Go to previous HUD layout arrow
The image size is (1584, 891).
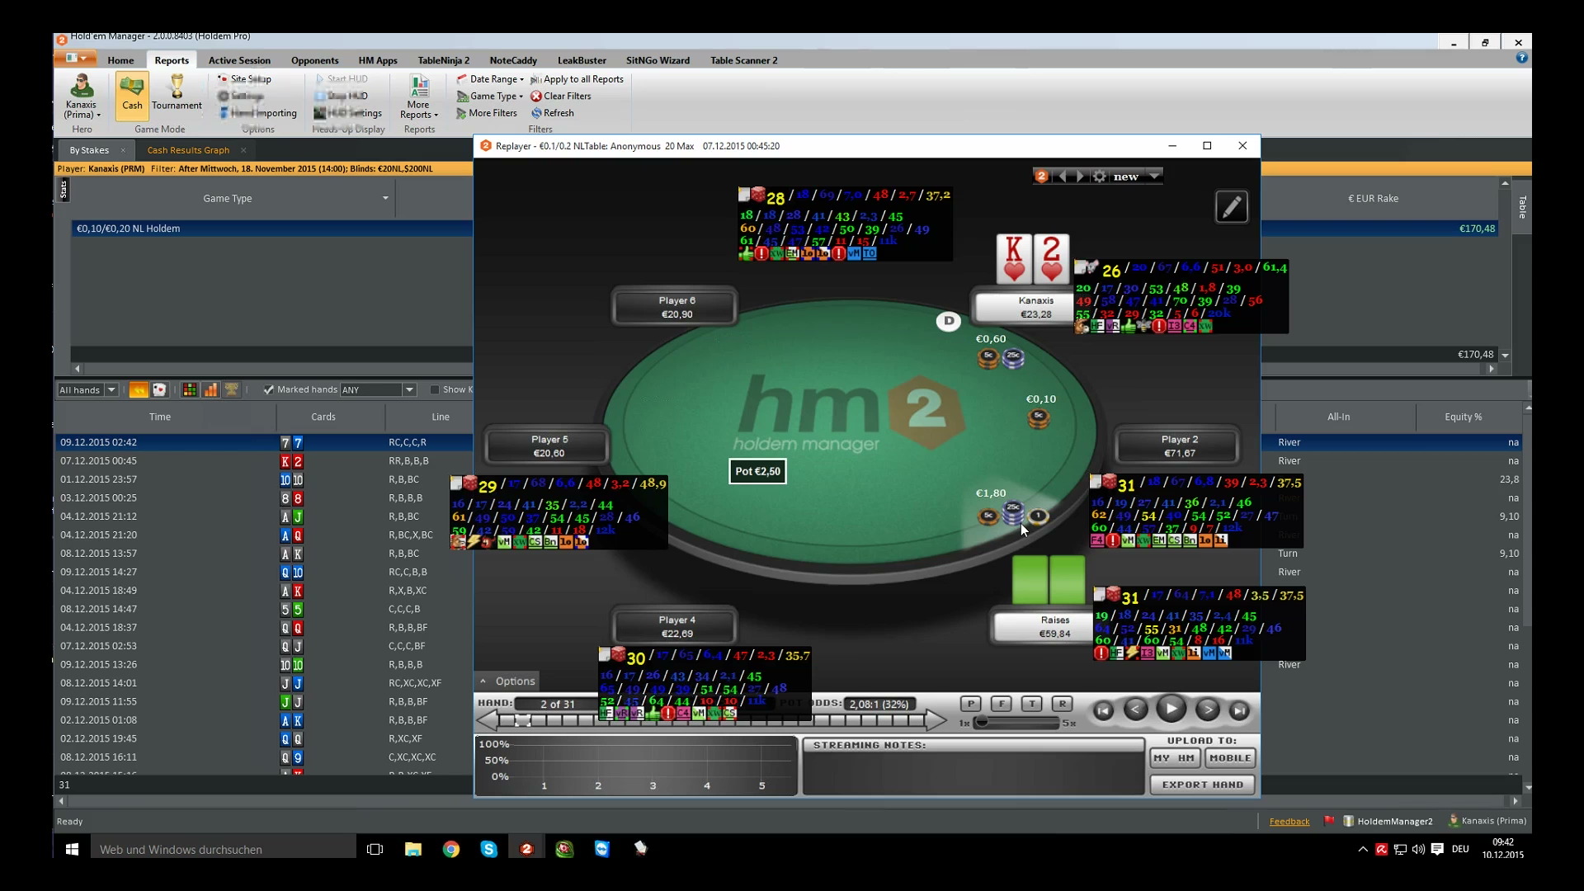[x=1062, y=176]
